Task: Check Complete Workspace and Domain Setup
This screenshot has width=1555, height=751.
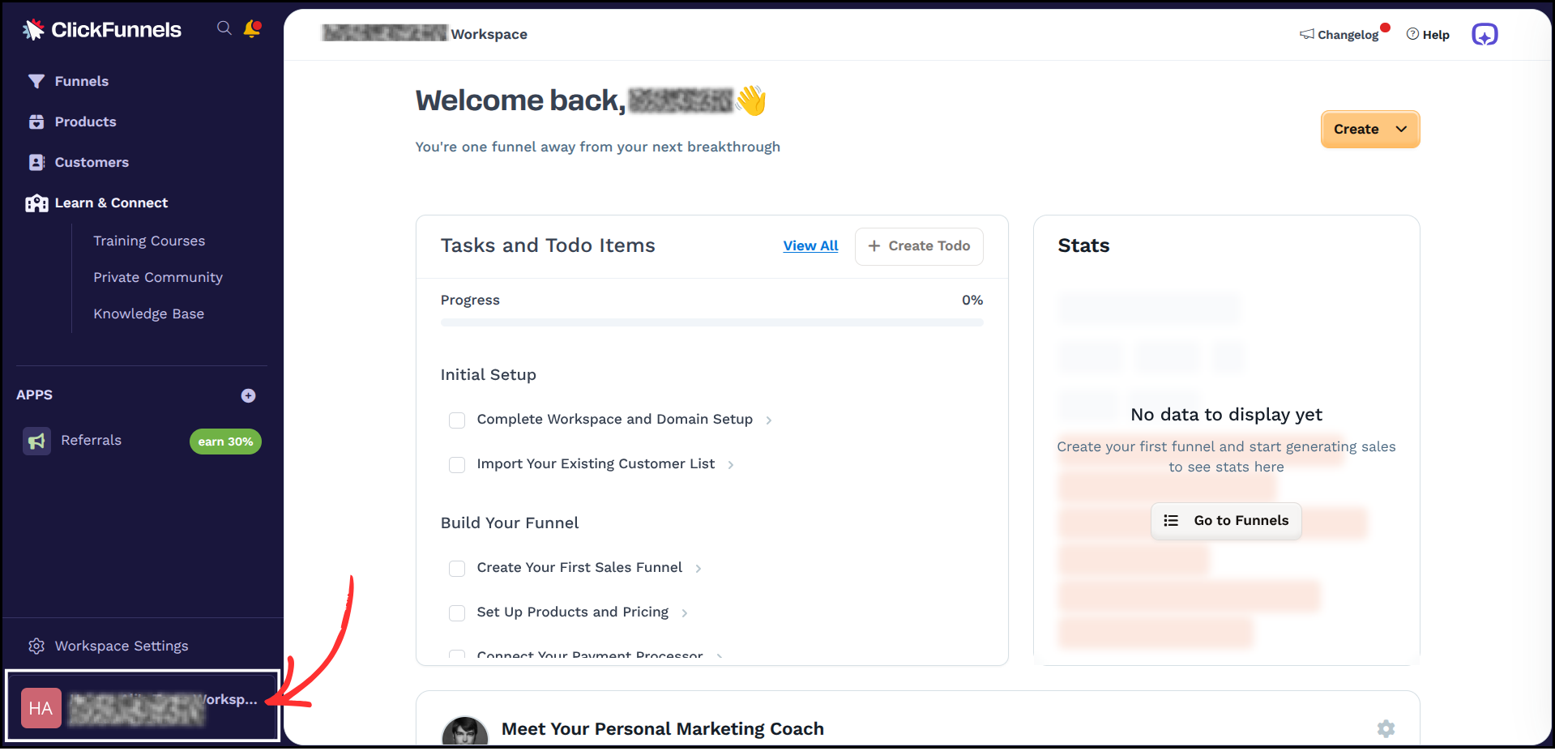Action: tap(457, 420)
